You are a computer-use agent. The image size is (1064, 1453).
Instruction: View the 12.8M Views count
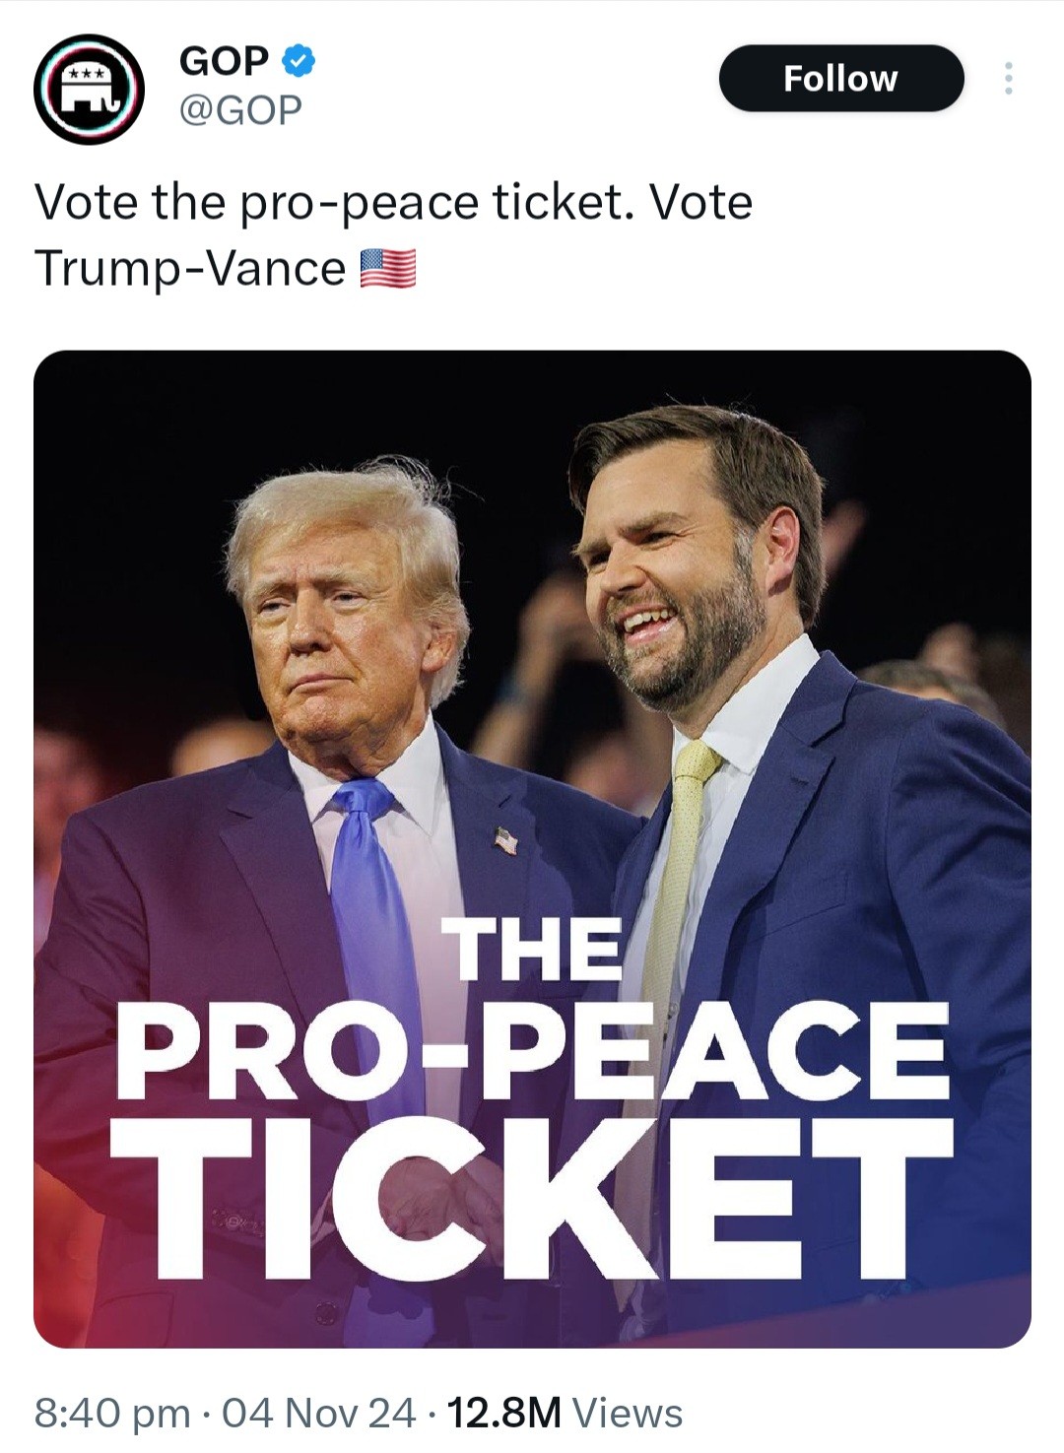pos(565,1414)
